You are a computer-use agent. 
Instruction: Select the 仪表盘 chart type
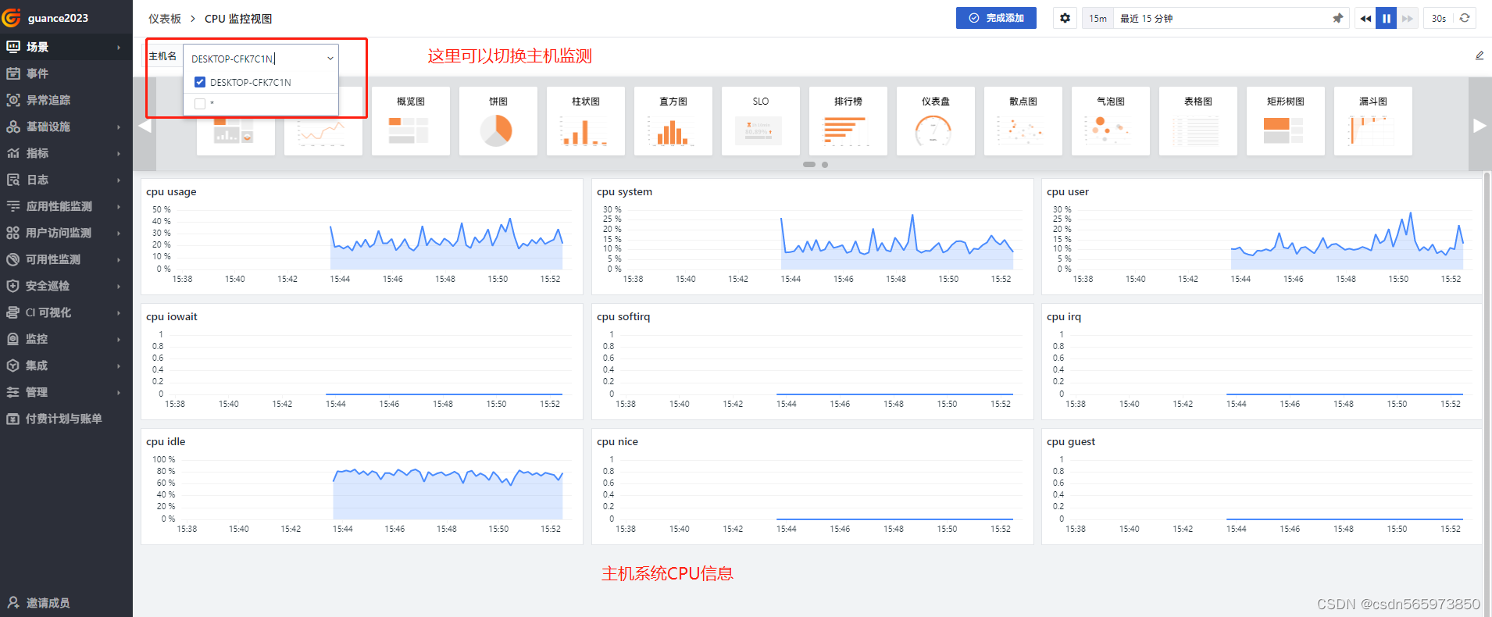[x=936, y=121]
